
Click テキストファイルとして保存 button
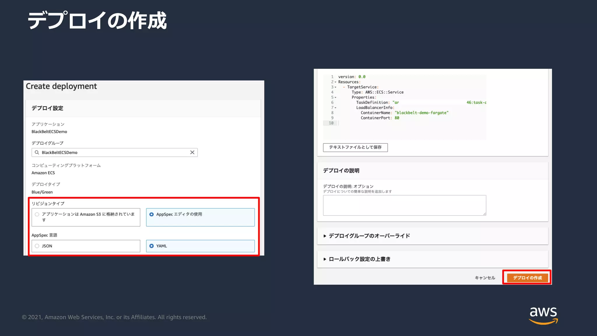[x=355, y=147]
